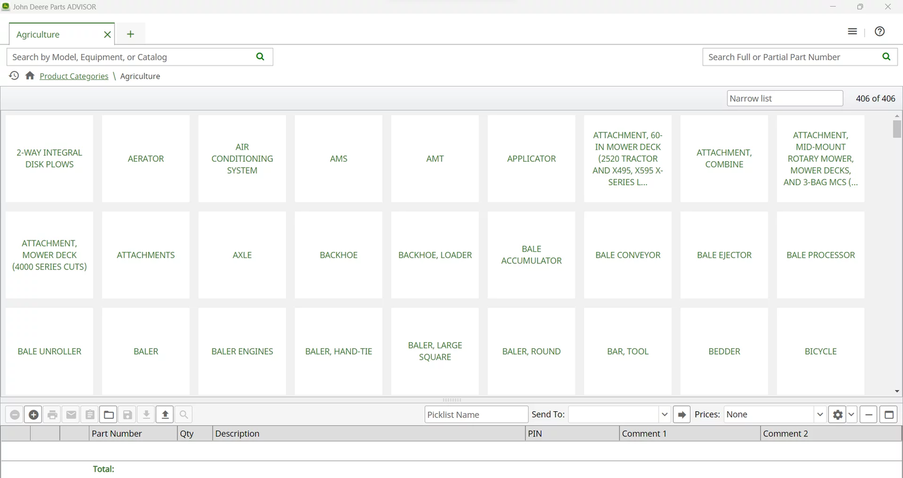Open the BALER, ROUND category tile
This screenshot has height=478, width=903.
[x=531, y=351]
